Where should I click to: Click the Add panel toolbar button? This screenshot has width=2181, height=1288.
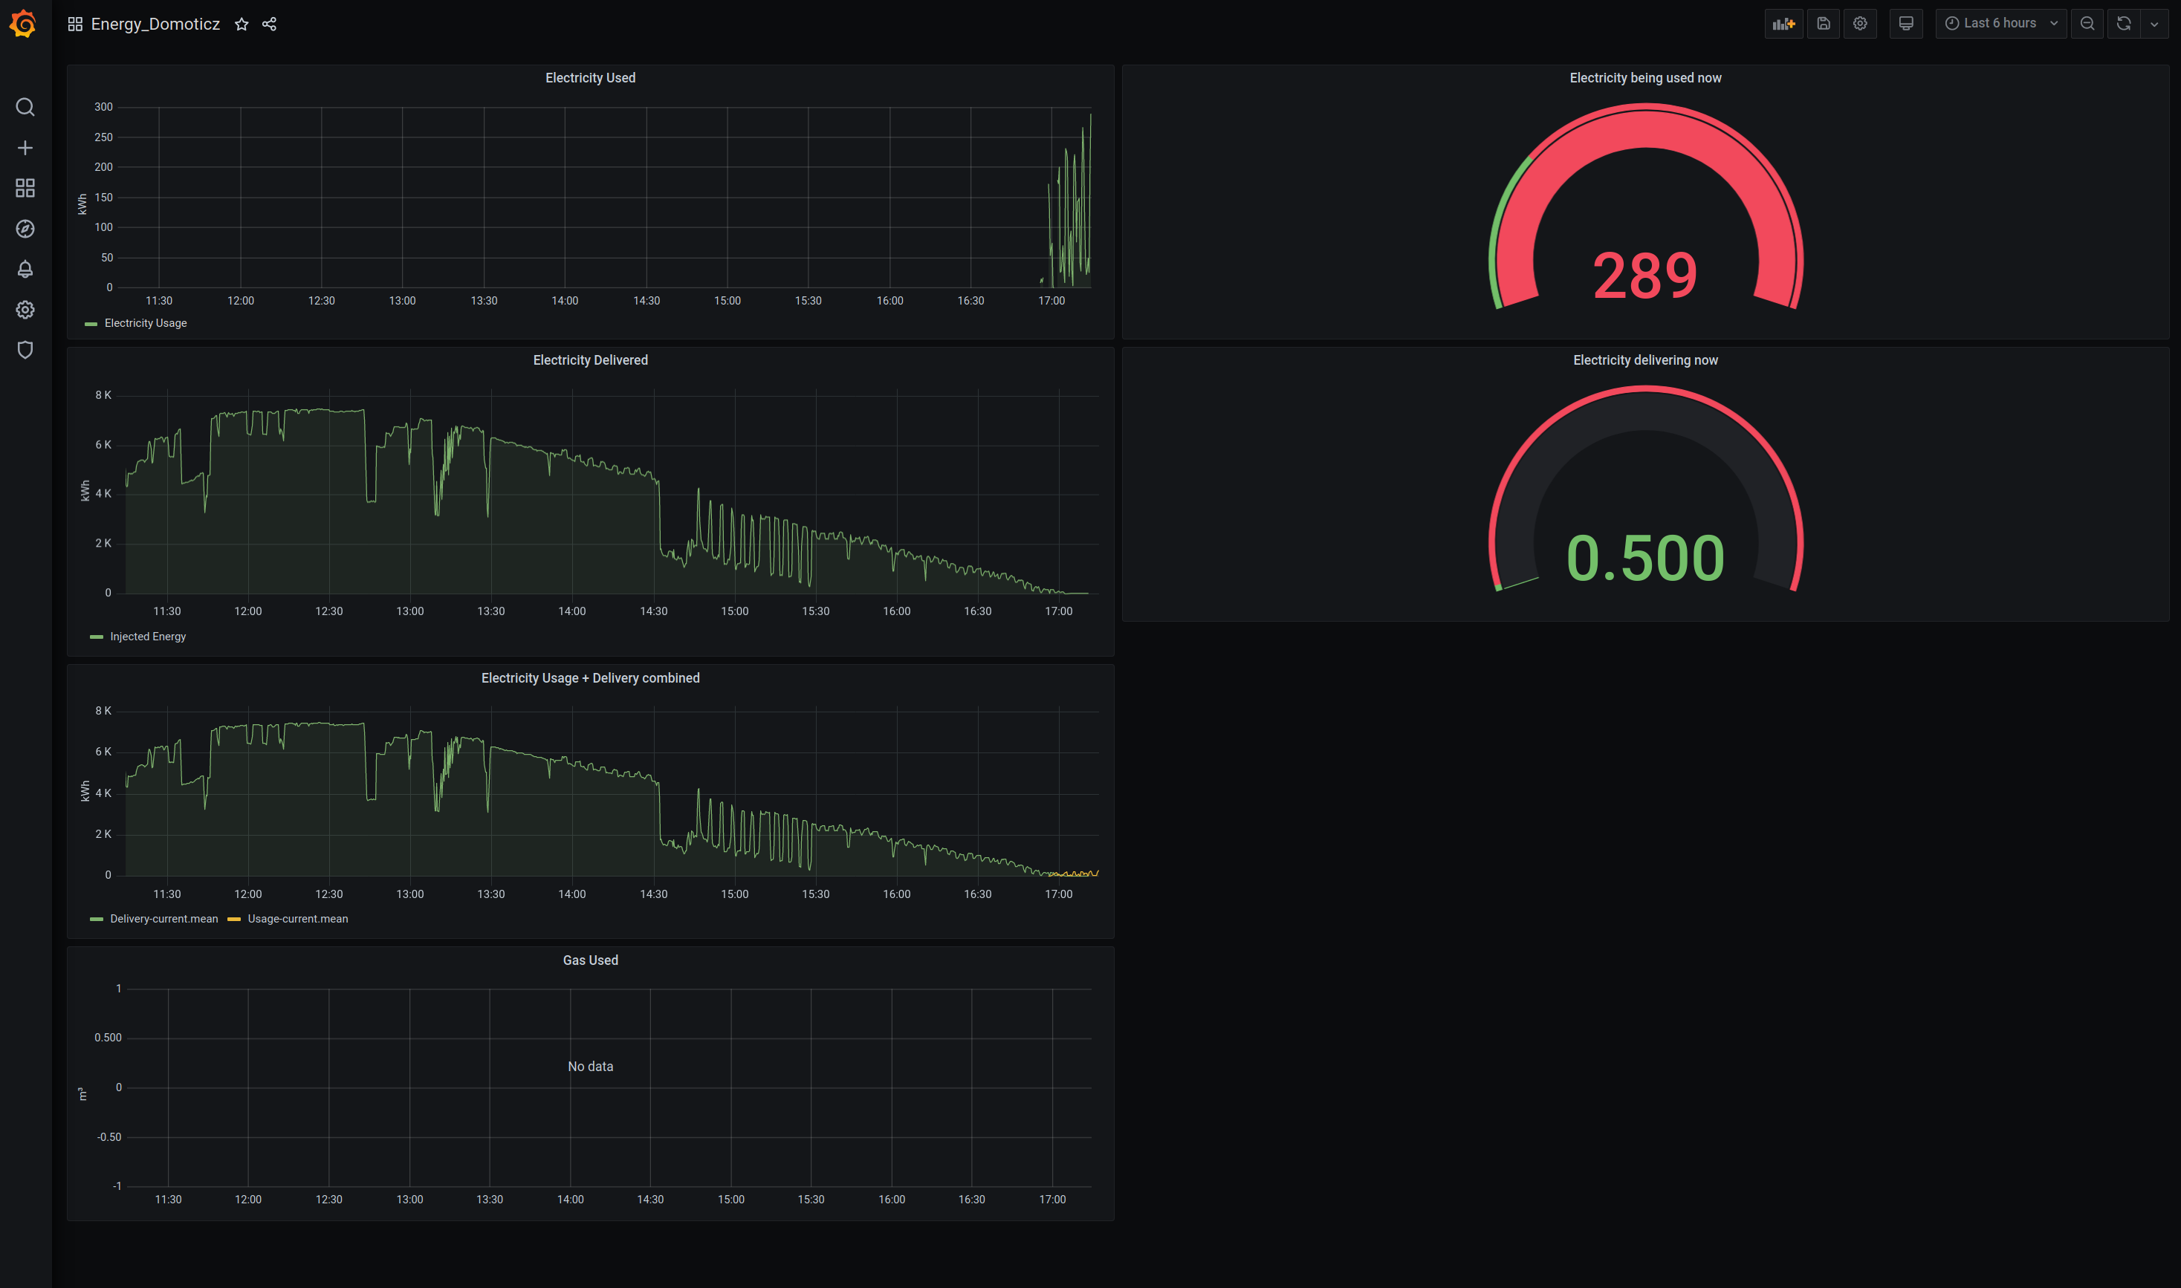tap(1783, 24)
